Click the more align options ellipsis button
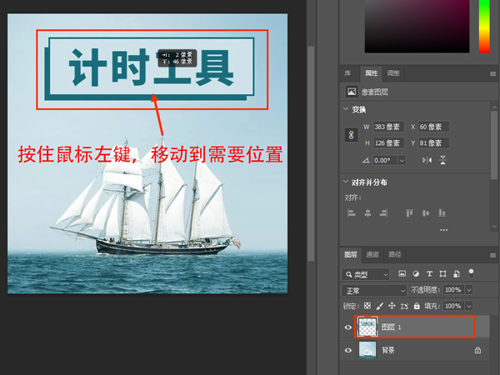500x375 pixels. pos(443,229)
